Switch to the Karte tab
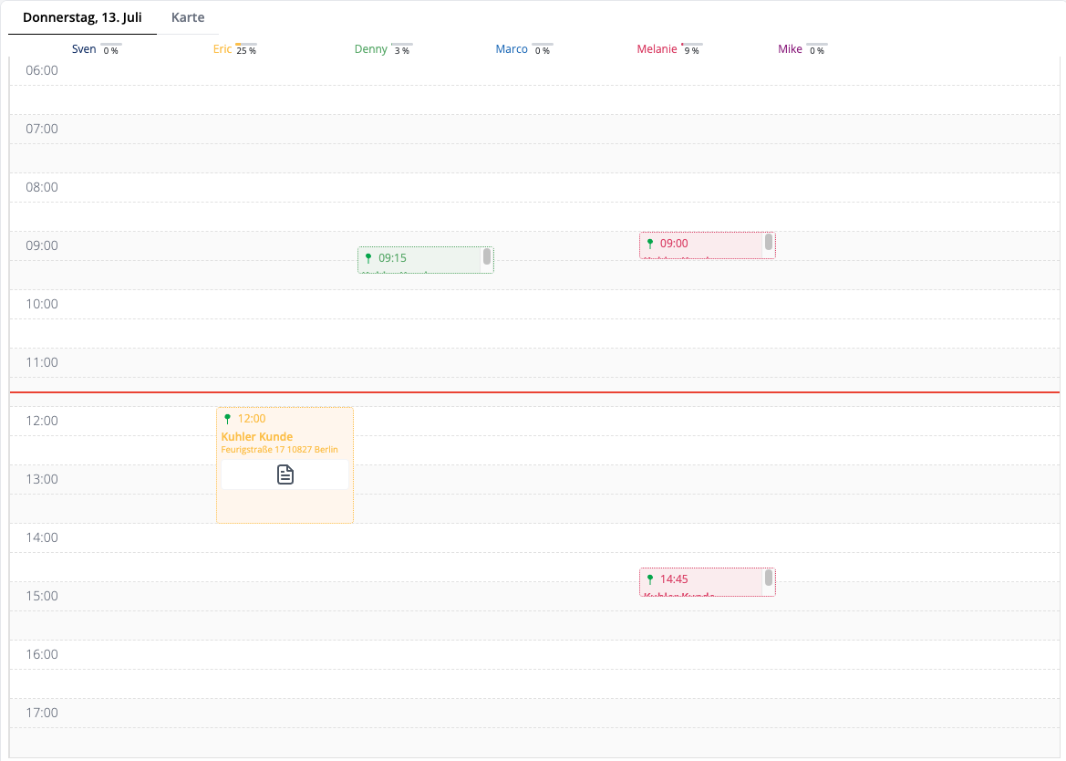Image resolution: width=1066 pixels, height=761 pixels. point(188,16)
